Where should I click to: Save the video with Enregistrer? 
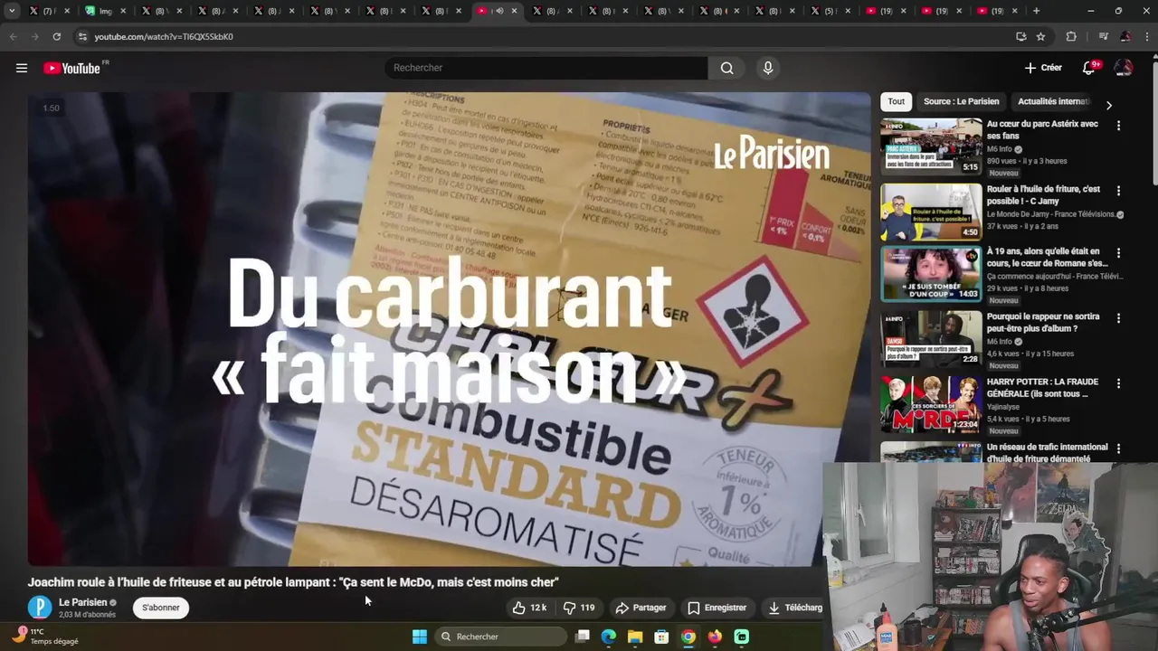(717, 608)
